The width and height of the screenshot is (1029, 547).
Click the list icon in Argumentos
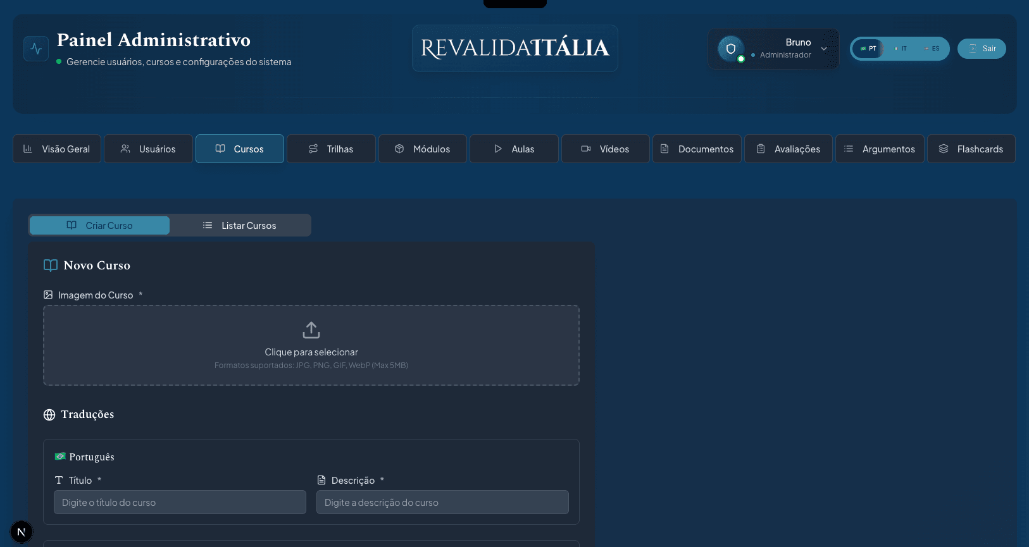click(849, 149)
